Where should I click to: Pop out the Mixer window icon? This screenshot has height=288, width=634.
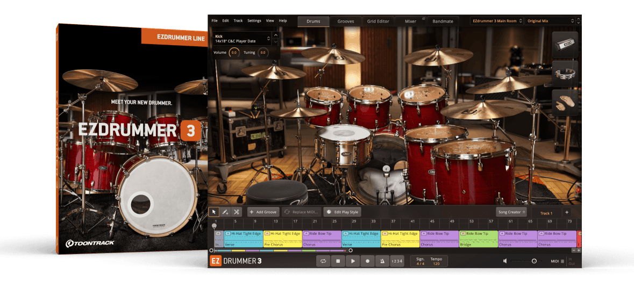tap(423, 18)
